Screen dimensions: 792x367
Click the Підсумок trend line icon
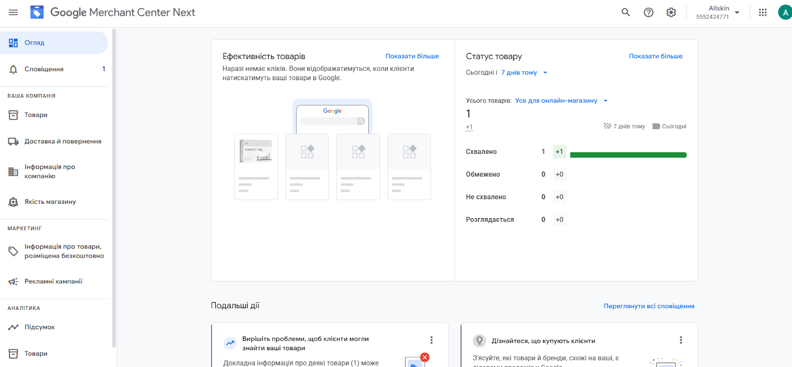[x=13, y=327]
